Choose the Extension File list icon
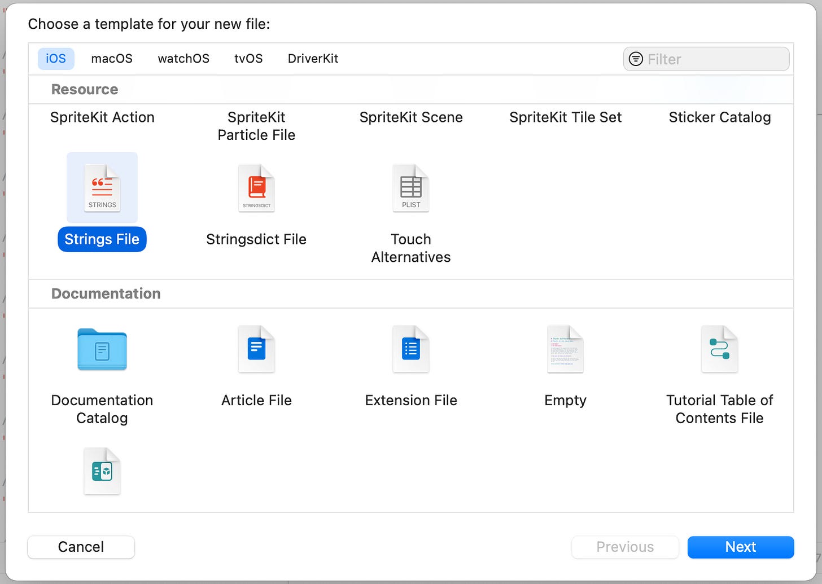Image resolution: width=822 pixels, height=584 pixels. point(411,349)
